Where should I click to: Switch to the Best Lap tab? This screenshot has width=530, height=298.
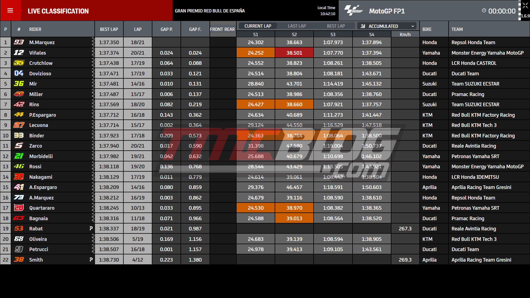point(336,26)
